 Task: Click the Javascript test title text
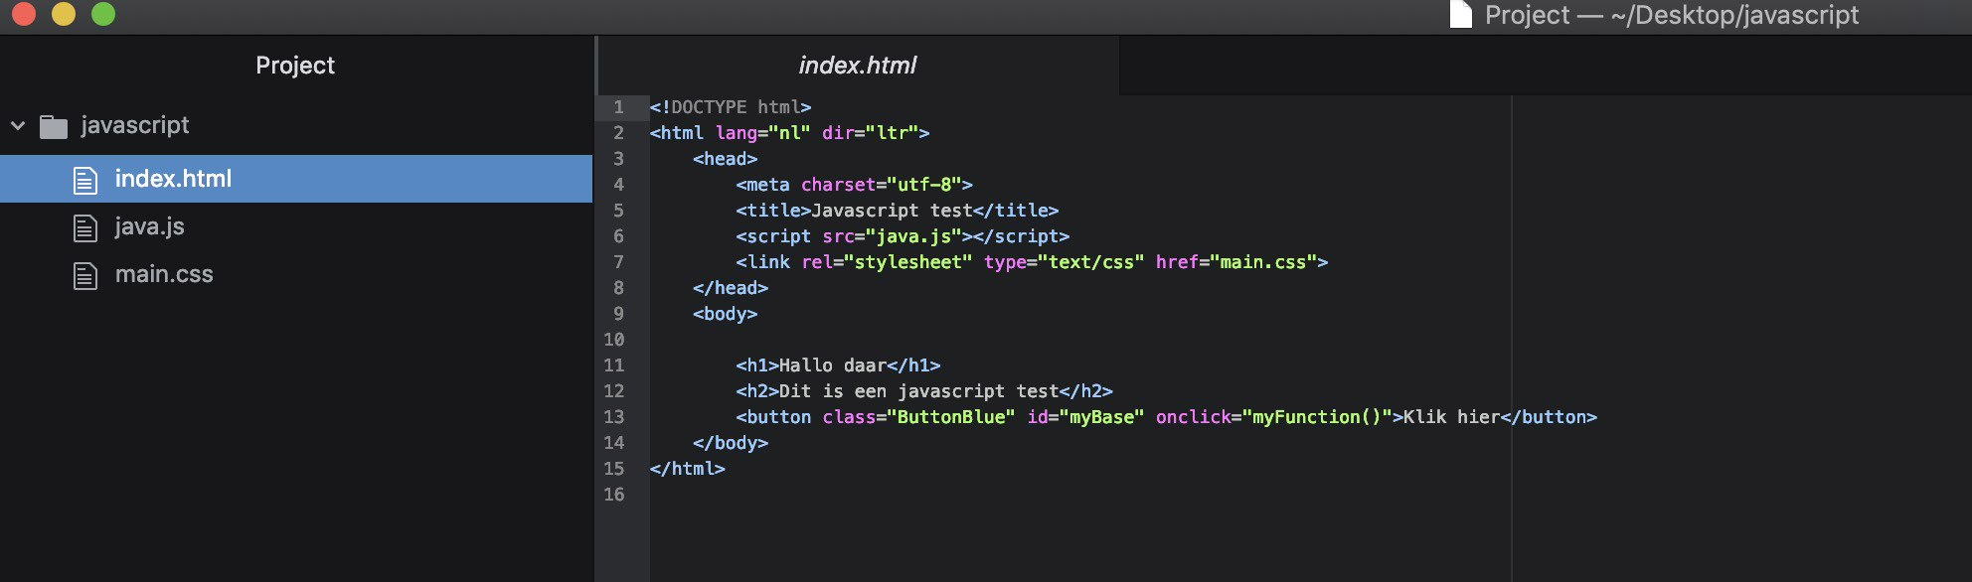[891, 211]
